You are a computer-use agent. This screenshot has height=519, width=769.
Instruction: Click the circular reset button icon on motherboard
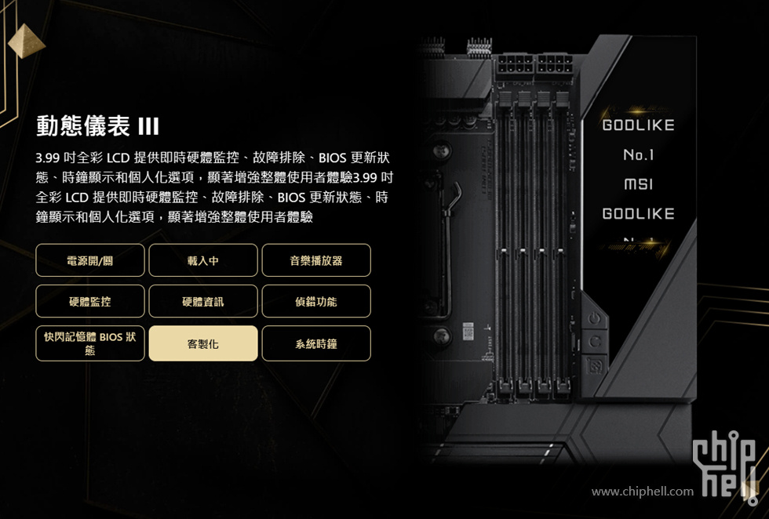pos(595,342)
